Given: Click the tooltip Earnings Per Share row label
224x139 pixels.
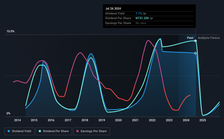Looking at the screenshot, I should pos(118,23).
